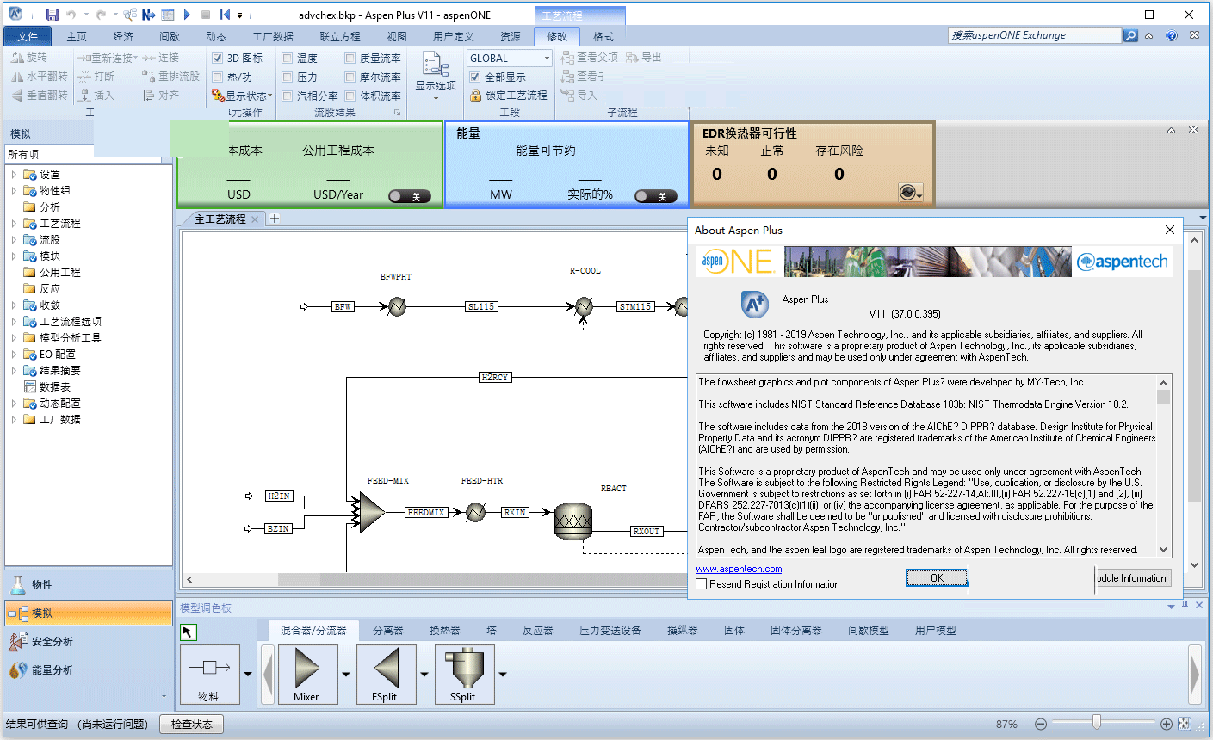Enable the 热/功 checkbox

point(218,77)
